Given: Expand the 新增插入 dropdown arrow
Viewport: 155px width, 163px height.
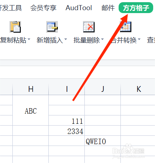Looking at the screenshot, I should (x=65, y=39).
